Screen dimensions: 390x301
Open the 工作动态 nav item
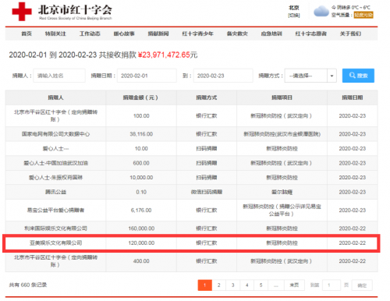pyautogui.click(x=90, y=34)
